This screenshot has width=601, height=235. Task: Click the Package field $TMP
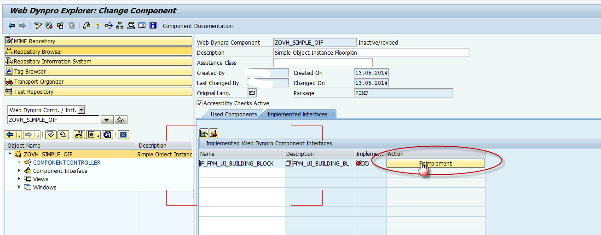click(x=403, y=93)
